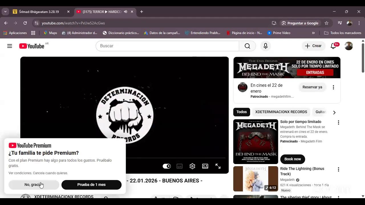365x205 pixels.
Task: Open the bookmarks bar grid icon
Action: [33, 33]
